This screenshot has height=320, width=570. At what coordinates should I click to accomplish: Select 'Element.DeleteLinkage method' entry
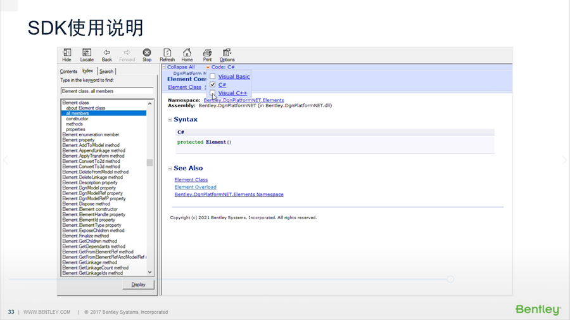[92, 177]
